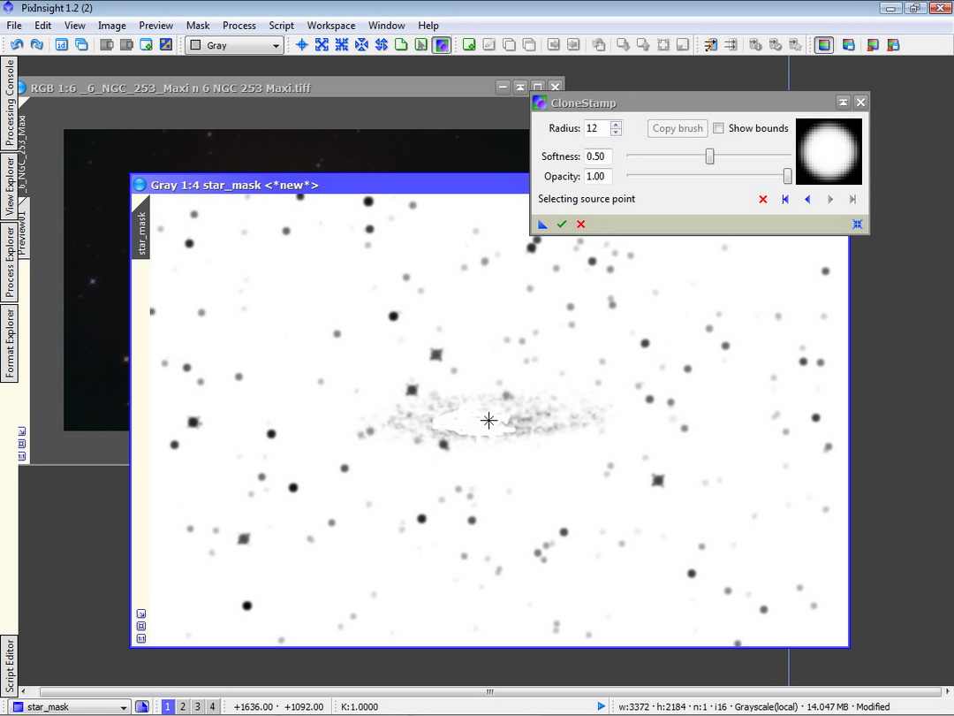Open the Script Editor side tab
The height and width of the screenshot is (716, 954).
(x=9, y=666)
